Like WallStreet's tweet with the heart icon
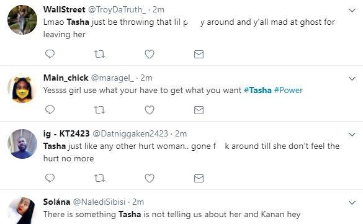 click(x=150, y=54)
